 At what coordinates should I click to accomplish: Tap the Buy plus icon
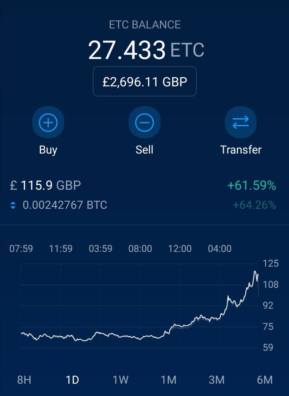pos(48,122)
